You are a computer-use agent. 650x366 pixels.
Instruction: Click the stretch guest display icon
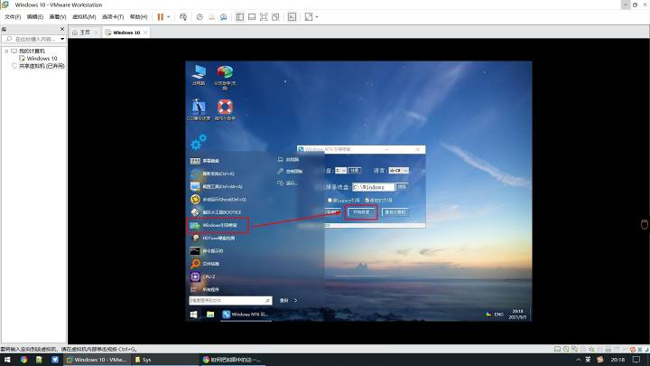(x=309, y=17)
